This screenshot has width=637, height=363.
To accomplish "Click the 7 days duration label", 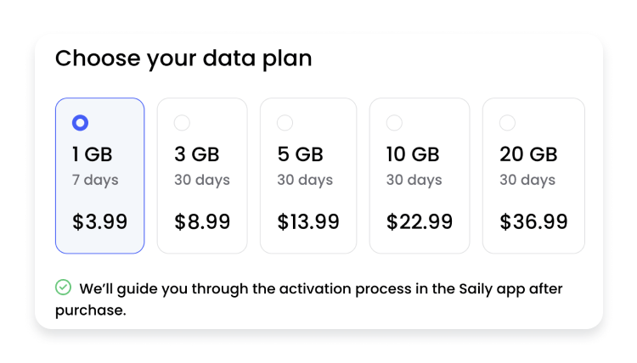I will 95,180.
